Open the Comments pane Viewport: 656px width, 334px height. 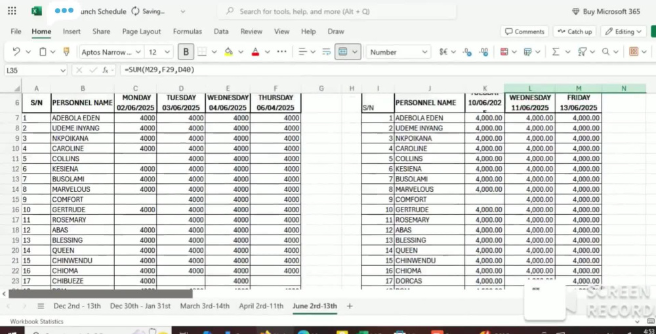pyautogui.click(x=524, y=31)
